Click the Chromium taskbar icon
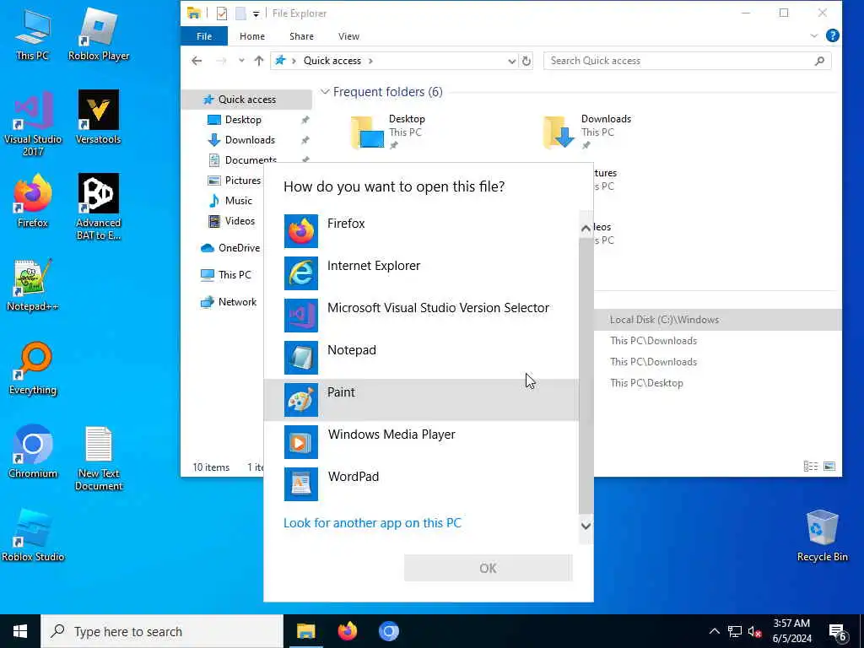864x648 pixels. pos(388,631)
